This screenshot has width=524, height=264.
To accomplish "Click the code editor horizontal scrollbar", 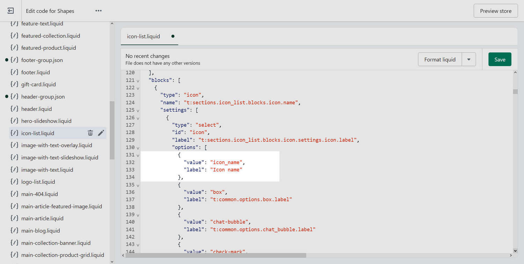I will point(216,255).
